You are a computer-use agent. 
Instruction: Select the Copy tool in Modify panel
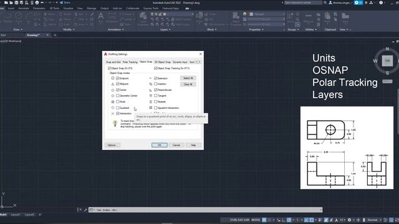coord(49,19)
